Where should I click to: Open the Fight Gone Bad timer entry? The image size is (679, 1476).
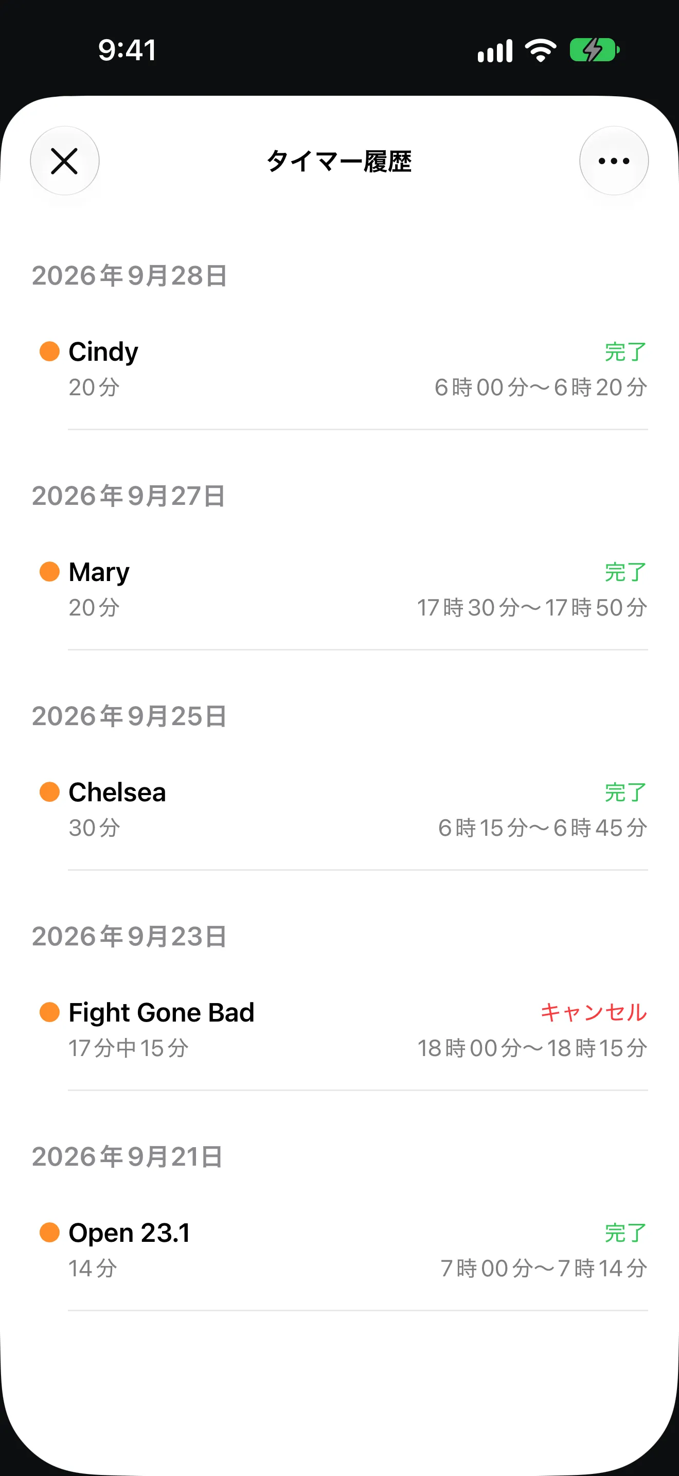pos(339,1030)
